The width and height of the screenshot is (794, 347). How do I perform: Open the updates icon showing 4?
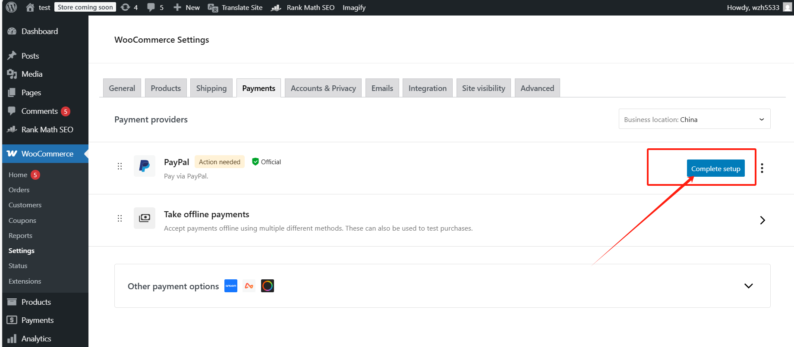[x=129, y=7]
